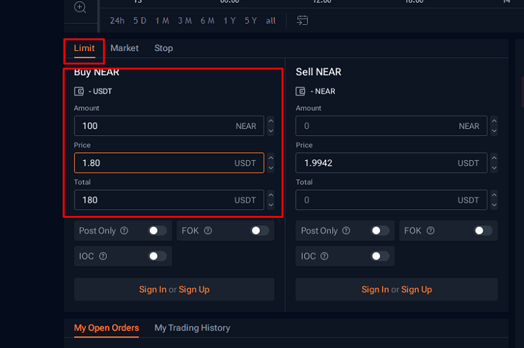
Task: Decrease Sell Price with the down arrow
Action: (x=495, y=168)
